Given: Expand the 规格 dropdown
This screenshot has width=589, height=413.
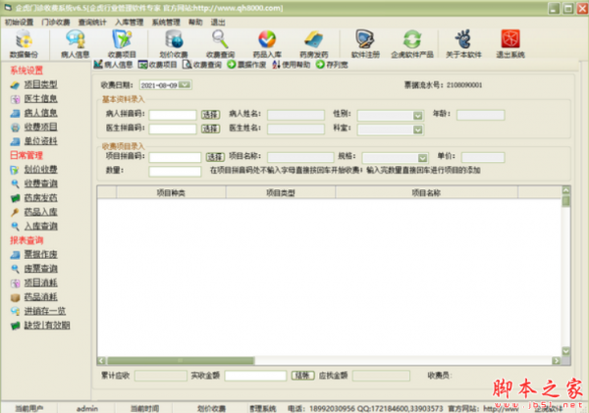Looking at the screenshot, I should (x=422, y=158).
